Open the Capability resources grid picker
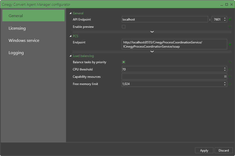Image resolution: width=235 pixels, height=156 pixels. click(x=225, y=77)
